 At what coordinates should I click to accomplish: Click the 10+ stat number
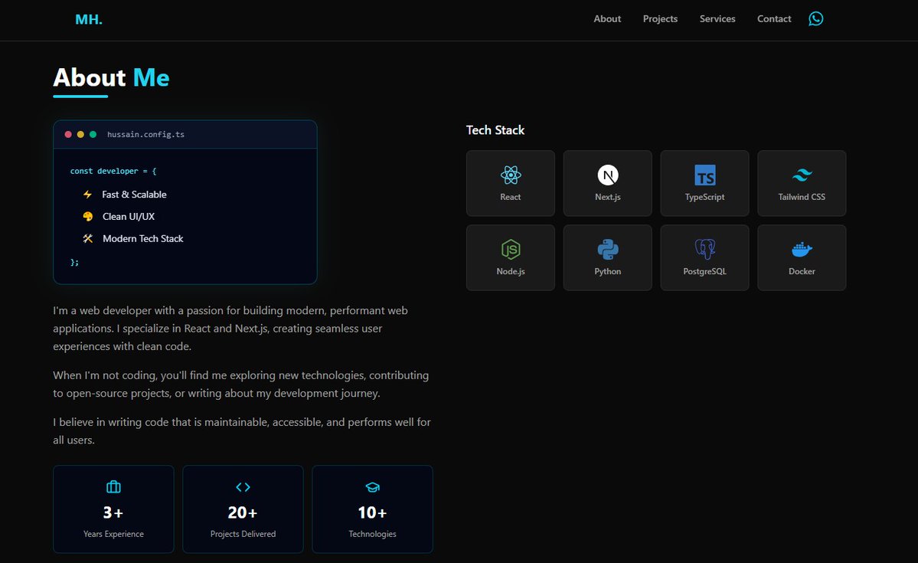pos(372,512)
